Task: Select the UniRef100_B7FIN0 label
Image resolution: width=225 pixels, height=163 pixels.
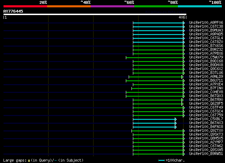Action: pyautogui.click(x=206, y=88)
